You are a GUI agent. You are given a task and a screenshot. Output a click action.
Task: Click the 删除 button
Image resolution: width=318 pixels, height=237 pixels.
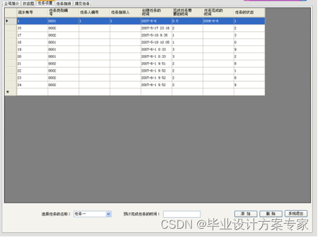pos(271,214)
